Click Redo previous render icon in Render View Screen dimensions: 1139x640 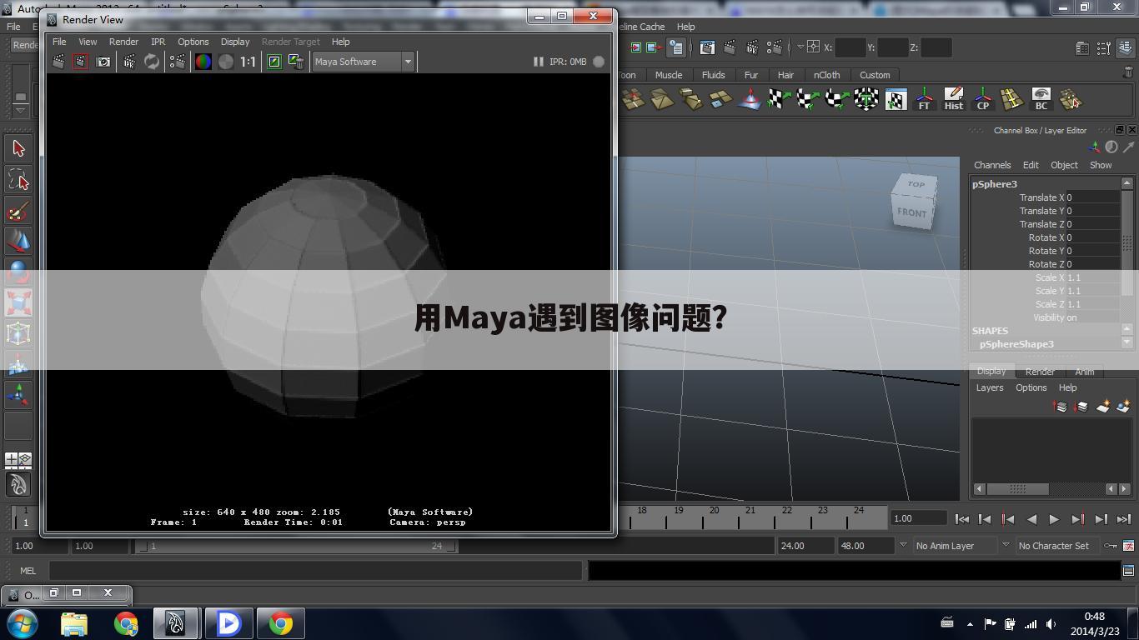pos(58,62)
